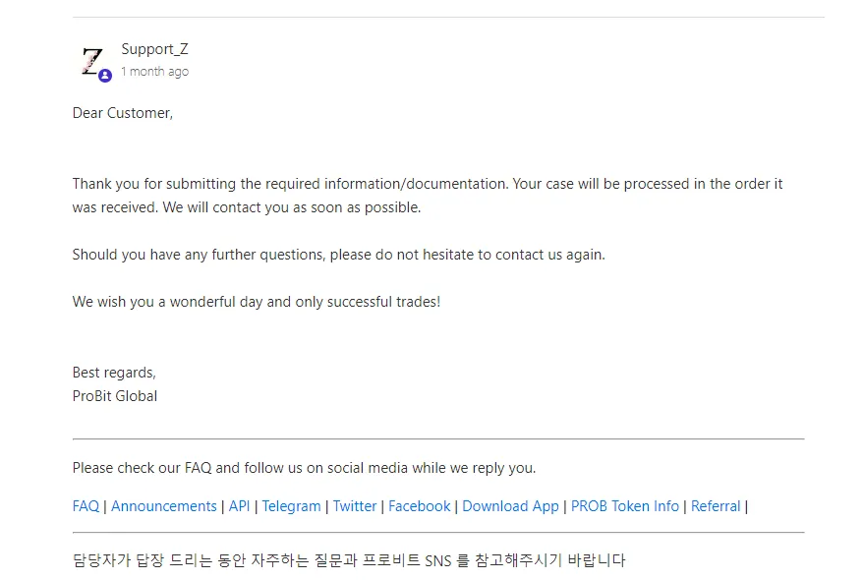Image resolution: width=863 pixels, height=580 pixels.
Task: Click the 'Dear Customer,' greeting text
Action: (123, 113)
